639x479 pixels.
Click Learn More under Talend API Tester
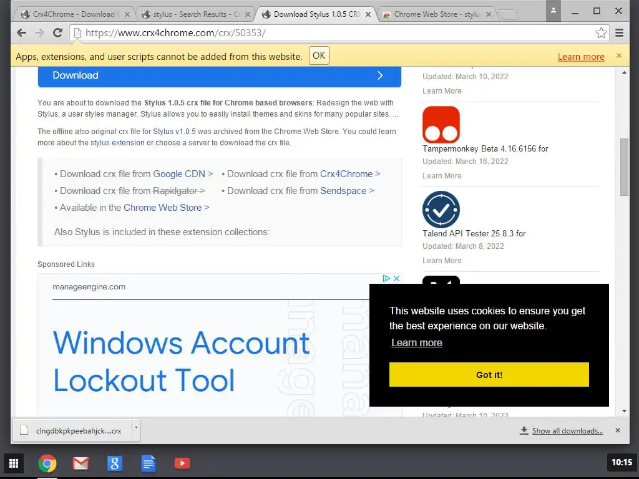[x=442, y=261]
